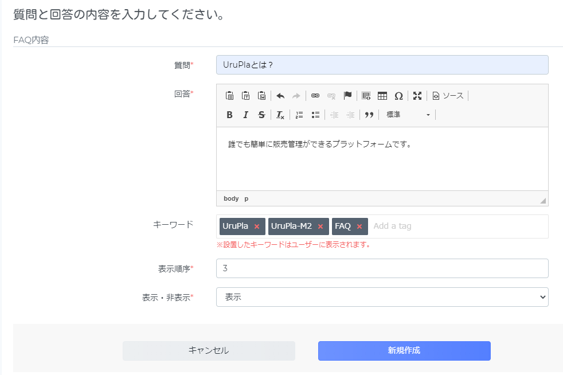Maximize the editor with the expand icon

[x=417, y=96]
